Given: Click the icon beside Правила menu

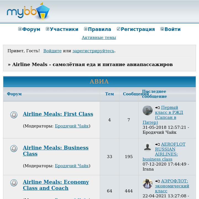Looking at the screenshot, I should [86, 29].
